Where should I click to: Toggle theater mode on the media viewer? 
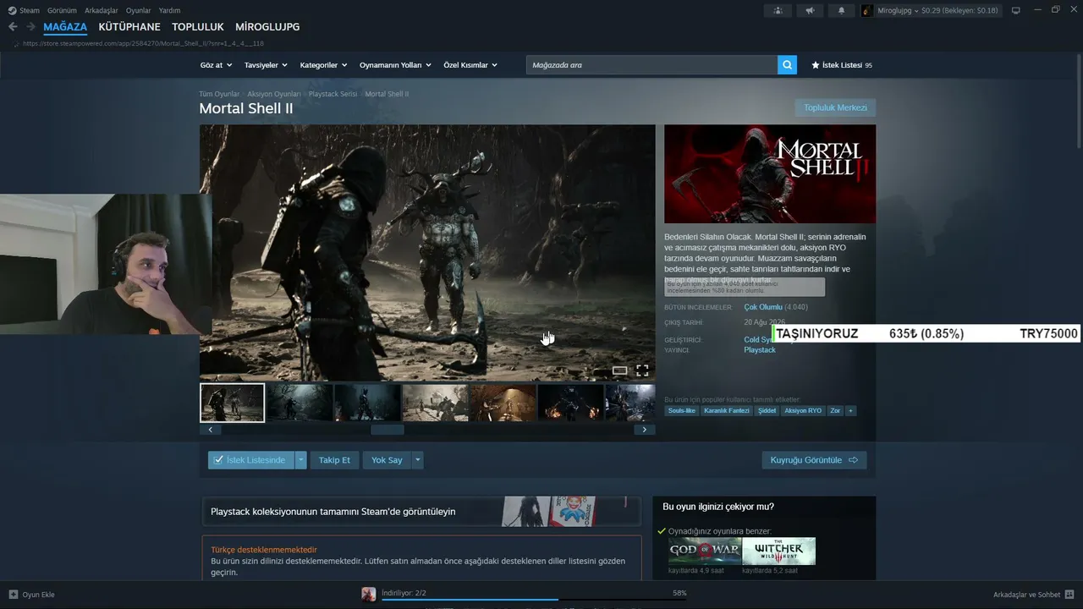(x=620, y=370)
